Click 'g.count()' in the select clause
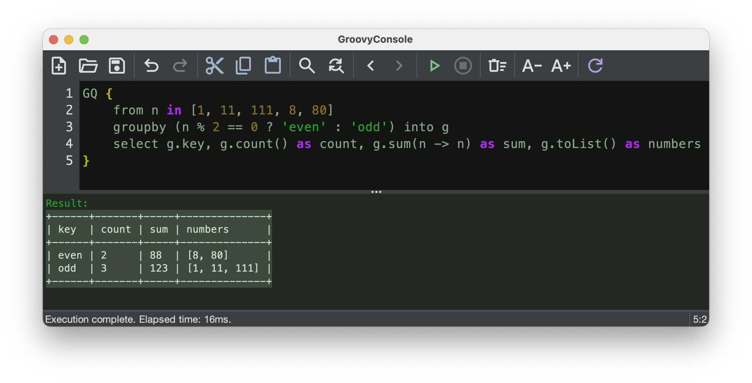The width and height of the screenshot is (752, 383). point(254,144)
